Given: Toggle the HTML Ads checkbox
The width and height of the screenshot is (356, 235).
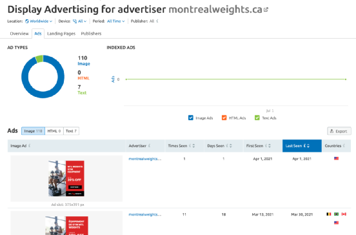Looking at the screenshot, I should (x=224, y=117).
